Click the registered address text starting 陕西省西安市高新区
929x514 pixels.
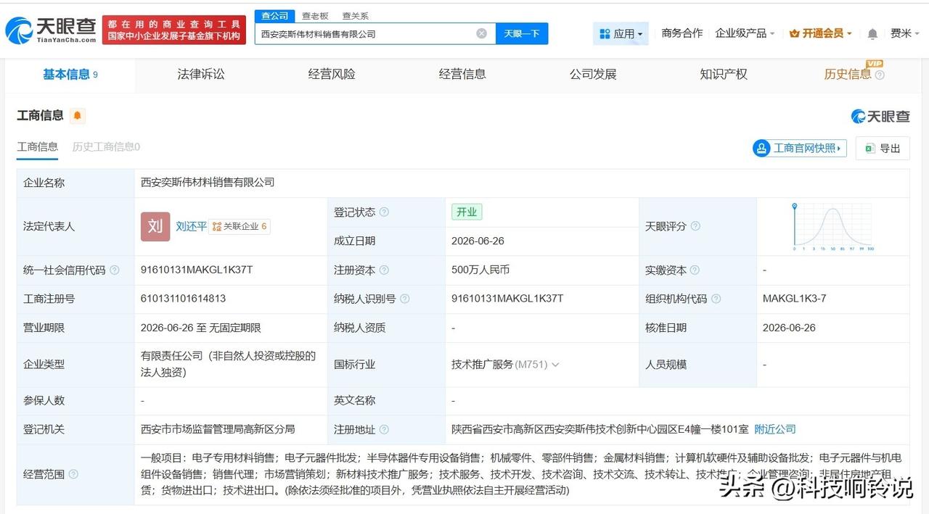point(599,429)
